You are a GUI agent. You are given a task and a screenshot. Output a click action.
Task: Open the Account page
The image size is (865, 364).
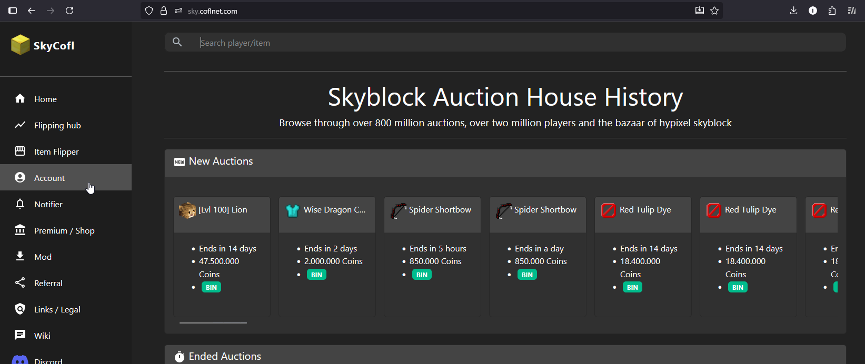(x=49, y=178)
